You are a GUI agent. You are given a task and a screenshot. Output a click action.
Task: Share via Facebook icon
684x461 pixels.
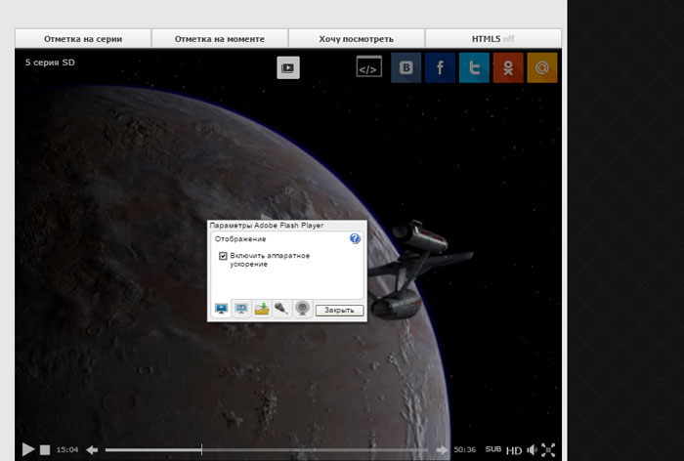[440, 67]
